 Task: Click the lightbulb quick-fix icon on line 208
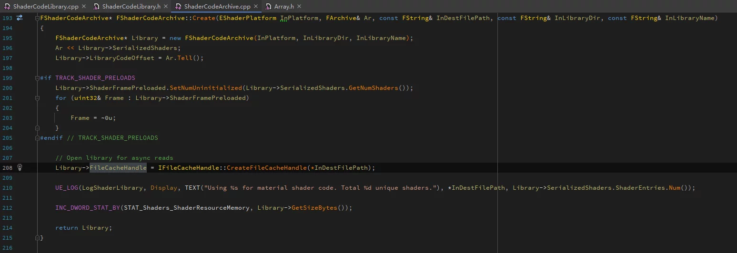pyautogui.click(x=20, y=167)
